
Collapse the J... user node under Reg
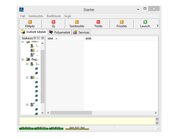(27, 64)
